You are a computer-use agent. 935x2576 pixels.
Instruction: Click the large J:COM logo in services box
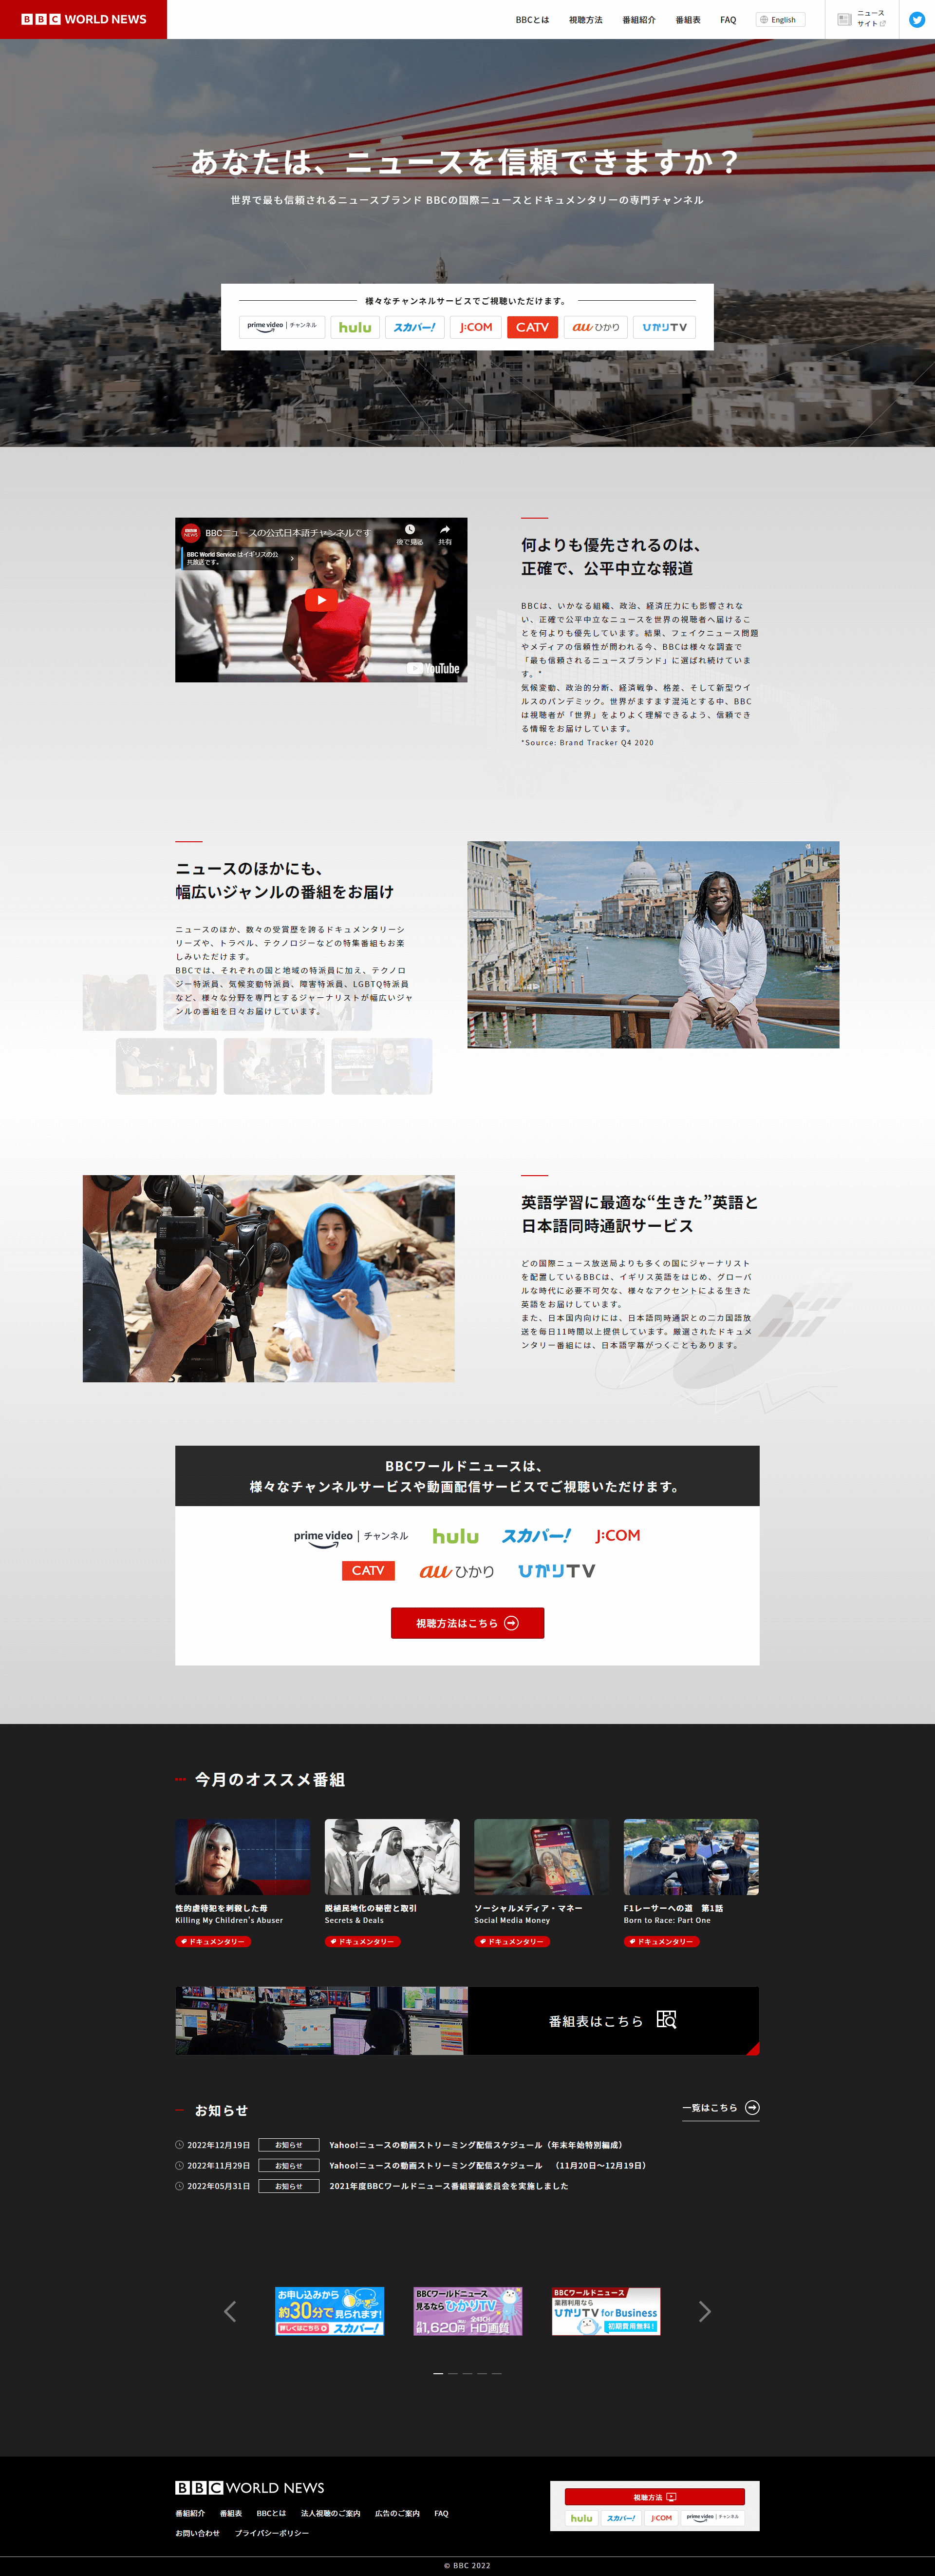pos(617,1536)
